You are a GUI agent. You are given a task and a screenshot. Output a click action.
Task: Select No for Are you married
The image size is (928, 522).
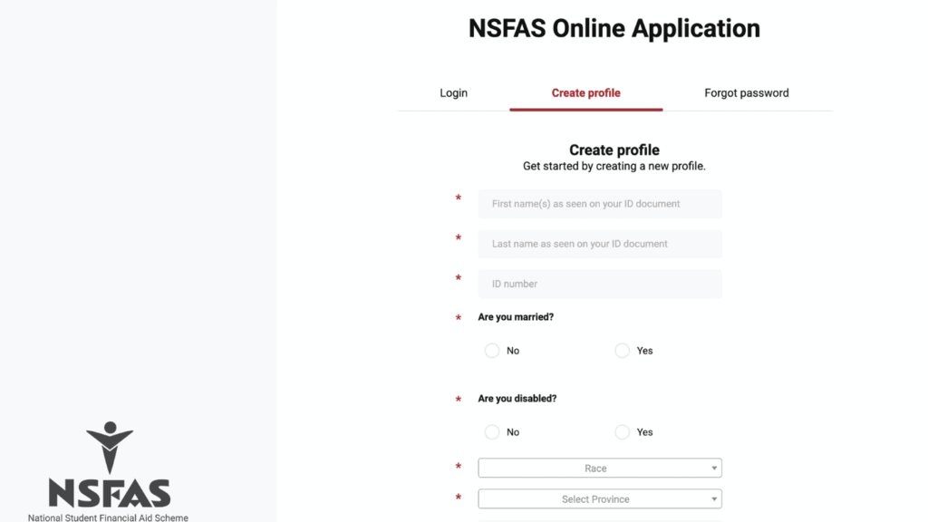pos(491,351)
